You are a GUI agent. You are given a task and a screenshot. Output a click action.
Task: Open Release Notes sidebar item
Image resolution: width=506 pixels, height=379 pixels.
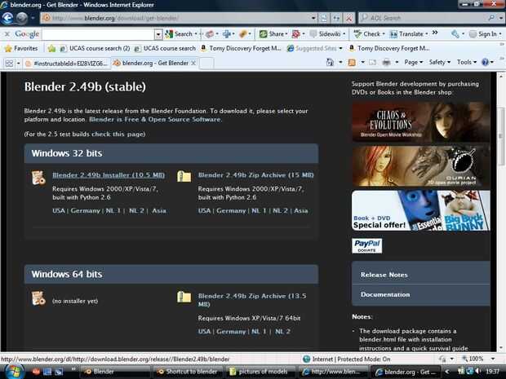coord(421,275)
